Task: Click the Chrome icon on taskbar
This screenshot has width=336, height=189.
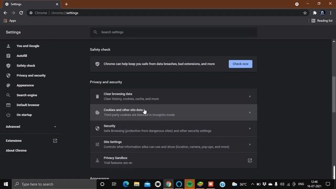Action: point(169,184)
